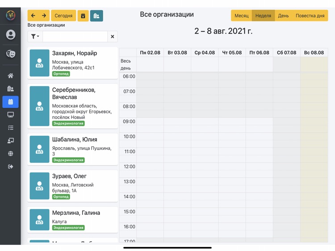335x251 pixels.
Task: Click Эндокринология tag under Шабалина
Action: click(x=68, y=160)
